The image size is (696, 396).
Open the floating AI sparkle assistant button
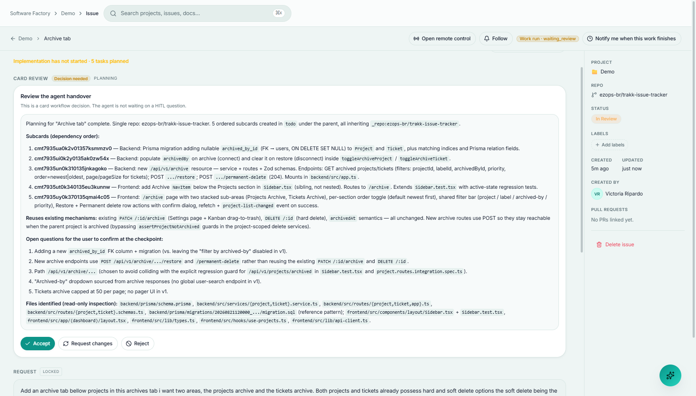click(670, 375)
